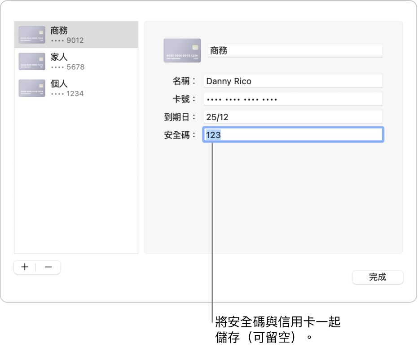Add a new credit card with plus button
Viewport: 418px width, 348px height.
click(25, 267)
